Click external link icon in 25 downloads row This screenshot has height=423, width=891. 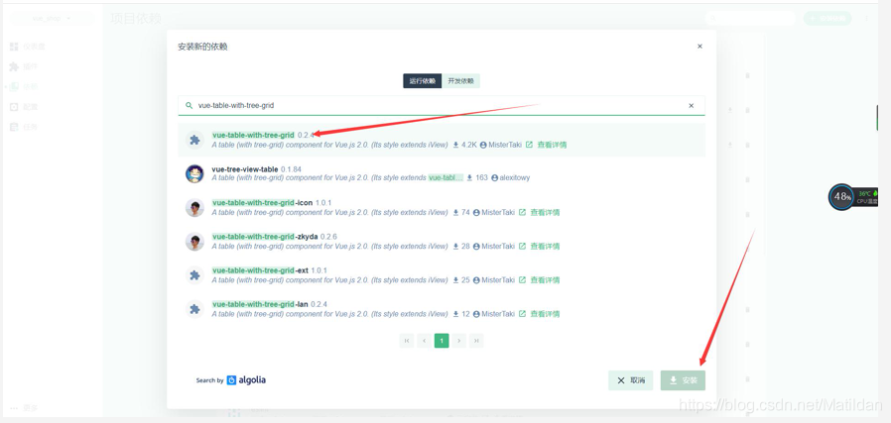tap(522, 280)
